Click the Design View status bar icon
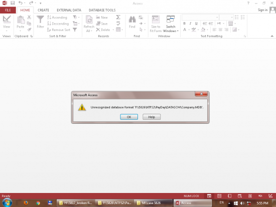 click(270, 196)
